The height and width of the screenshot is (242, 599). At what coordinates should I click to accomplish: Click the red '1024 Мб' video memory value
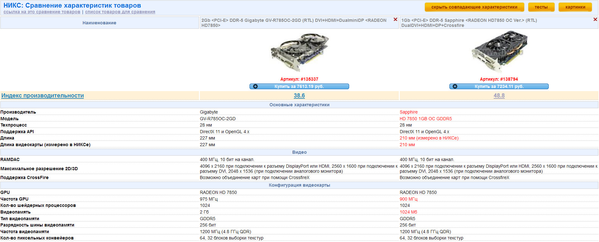pos(408,212)
